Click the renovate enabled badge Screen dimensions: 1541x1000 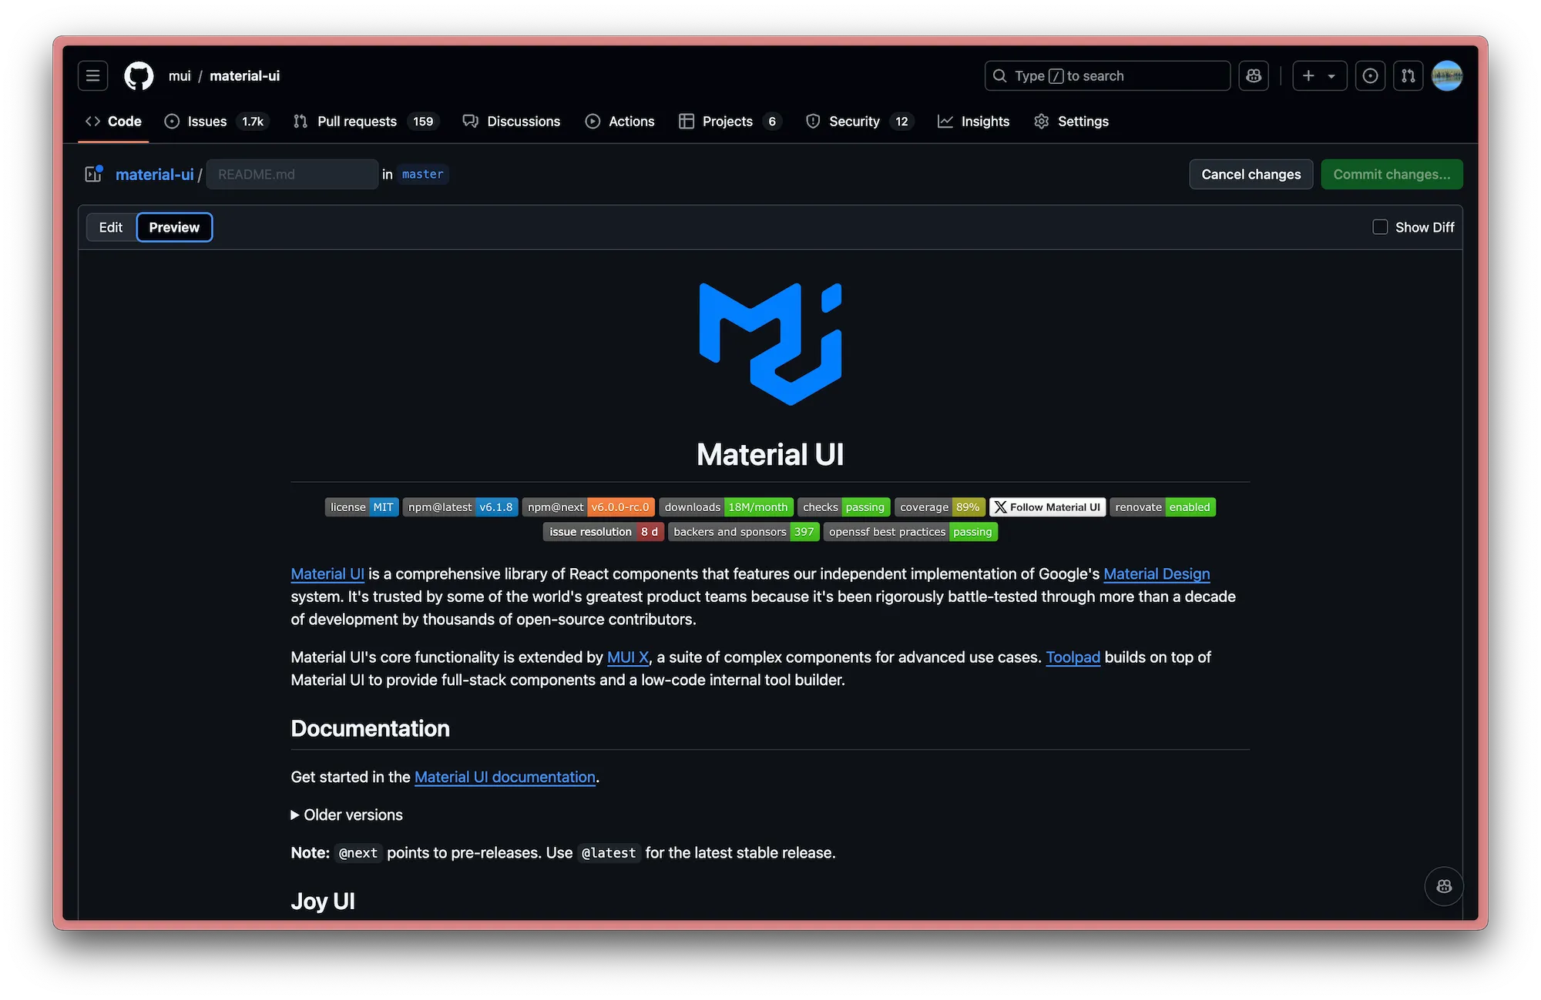pyautogui.click(x=1162, y=507)
